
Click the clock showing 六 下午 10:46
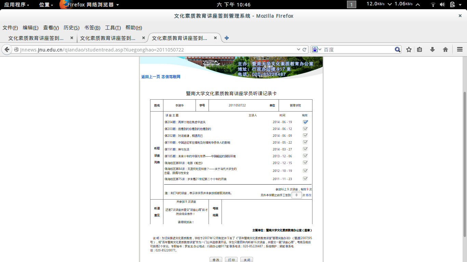[233, 4]
